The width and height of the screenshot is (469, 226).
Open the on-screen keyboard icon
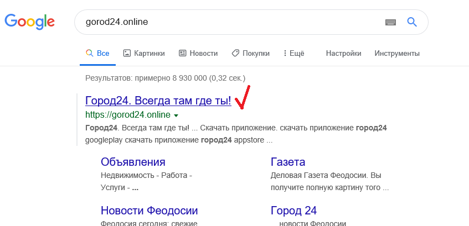click(x=390, y=22)
